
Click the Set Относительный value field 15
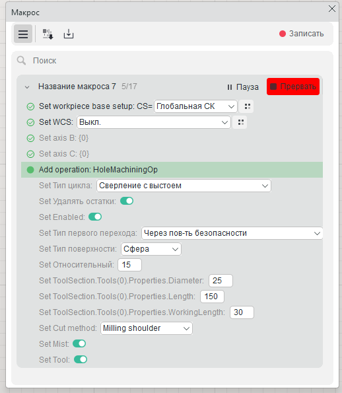pos(129,265)
